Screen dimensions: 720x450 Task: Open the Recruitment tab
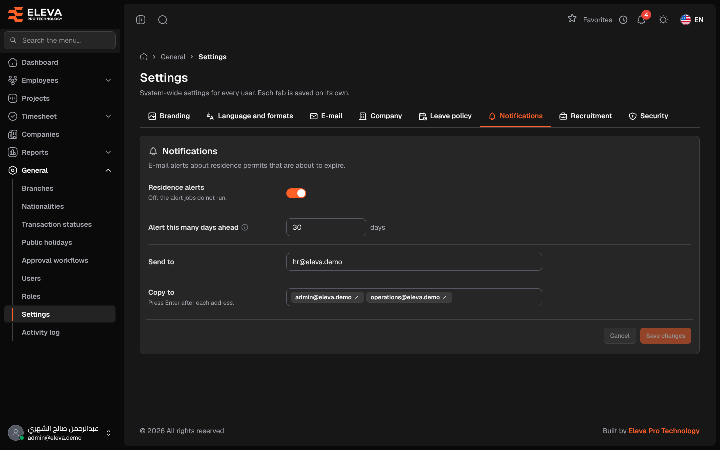coord(585,116)
